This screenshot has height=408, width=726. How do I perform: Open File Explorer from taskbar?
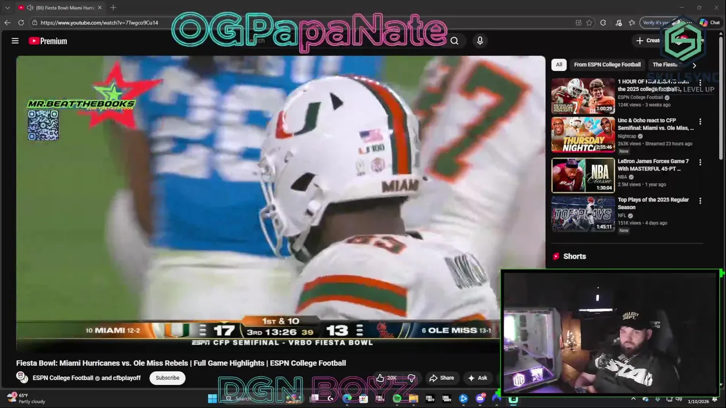pos(413,399)
